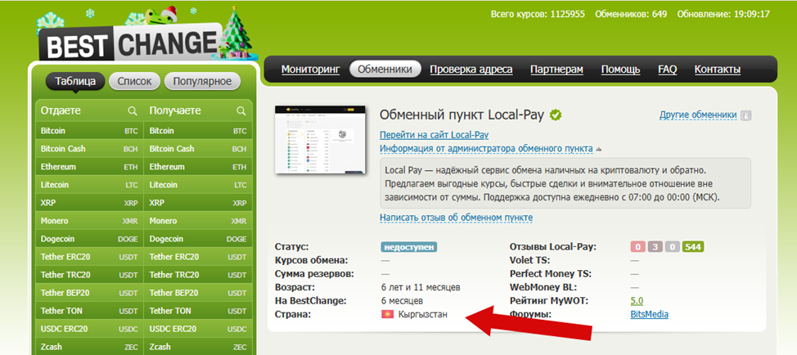
Task: Click the 6 лет и 11 месяцев value
Action: click(x=421, y=287)
